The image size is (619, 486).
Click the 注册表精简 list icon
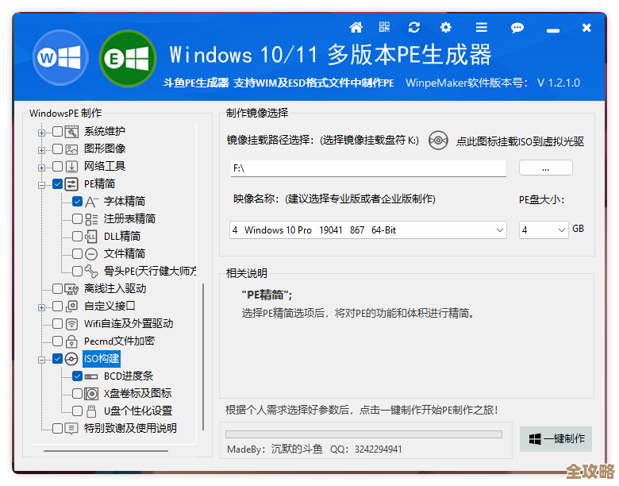(91, 219)
